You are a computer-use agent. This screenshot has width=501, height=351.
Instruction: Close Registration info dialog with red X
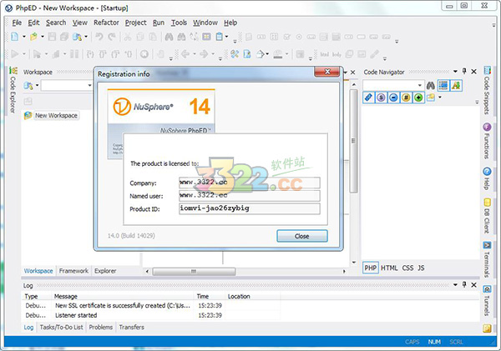[326, 72]
